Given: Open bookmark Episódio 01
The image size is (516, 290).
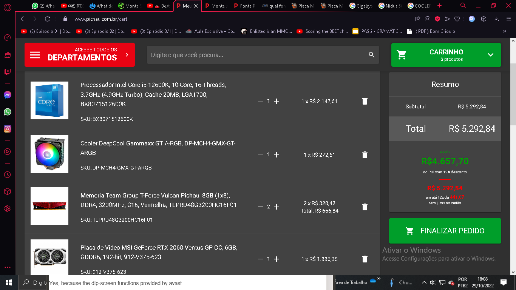Looking at the screenshot, I should tap(46, 31).
